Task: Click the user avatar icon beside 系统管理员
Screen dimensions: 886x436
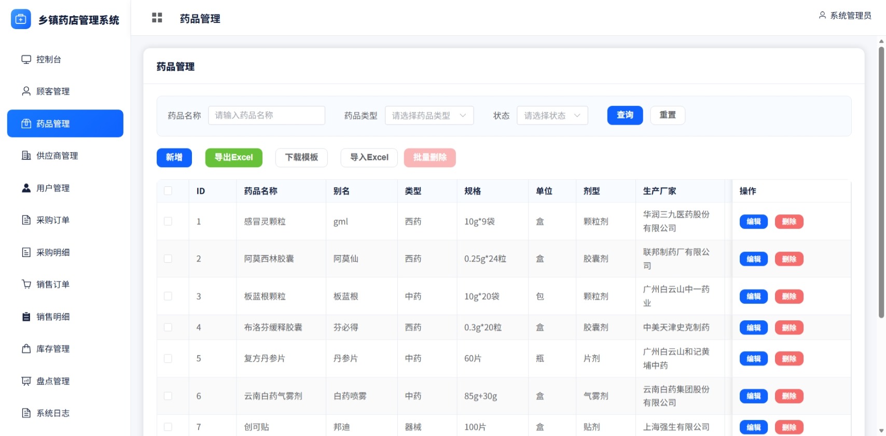Action: [x=822, y=16]
